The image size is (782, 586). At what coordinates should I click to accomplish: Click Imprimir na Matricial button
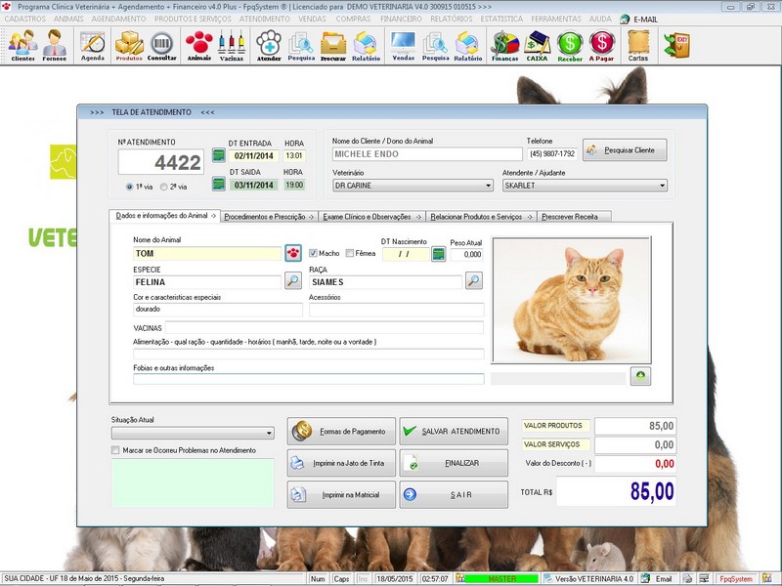[x=341, y=495]
